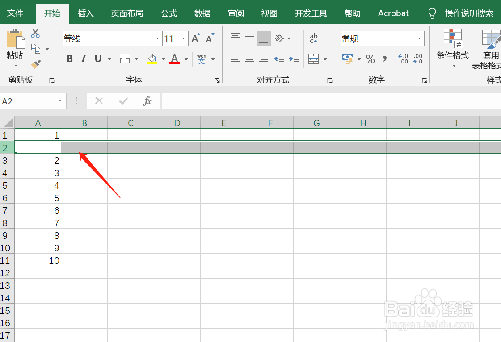
Task: Switch to the 公式 Formulas tab
Action: [169, 13]
